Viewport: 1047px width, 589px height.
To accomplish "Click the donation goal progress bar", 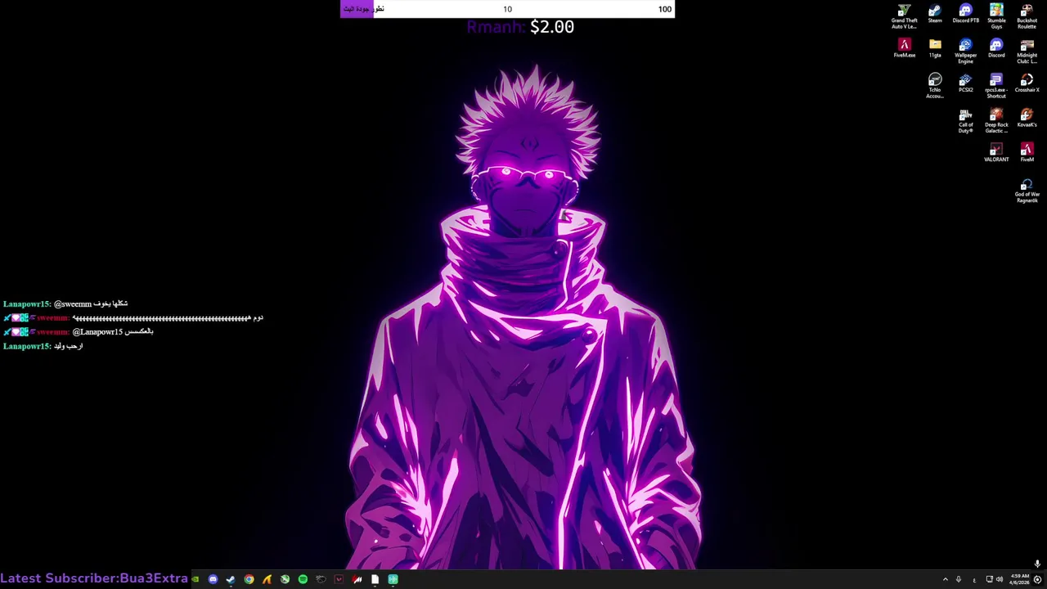I will [507, 9].
